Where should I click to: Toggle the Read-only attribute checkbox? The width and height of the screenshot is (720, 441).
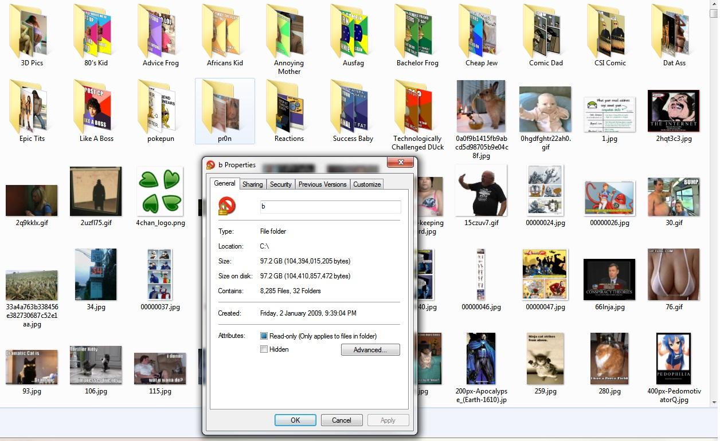[264, 336]
